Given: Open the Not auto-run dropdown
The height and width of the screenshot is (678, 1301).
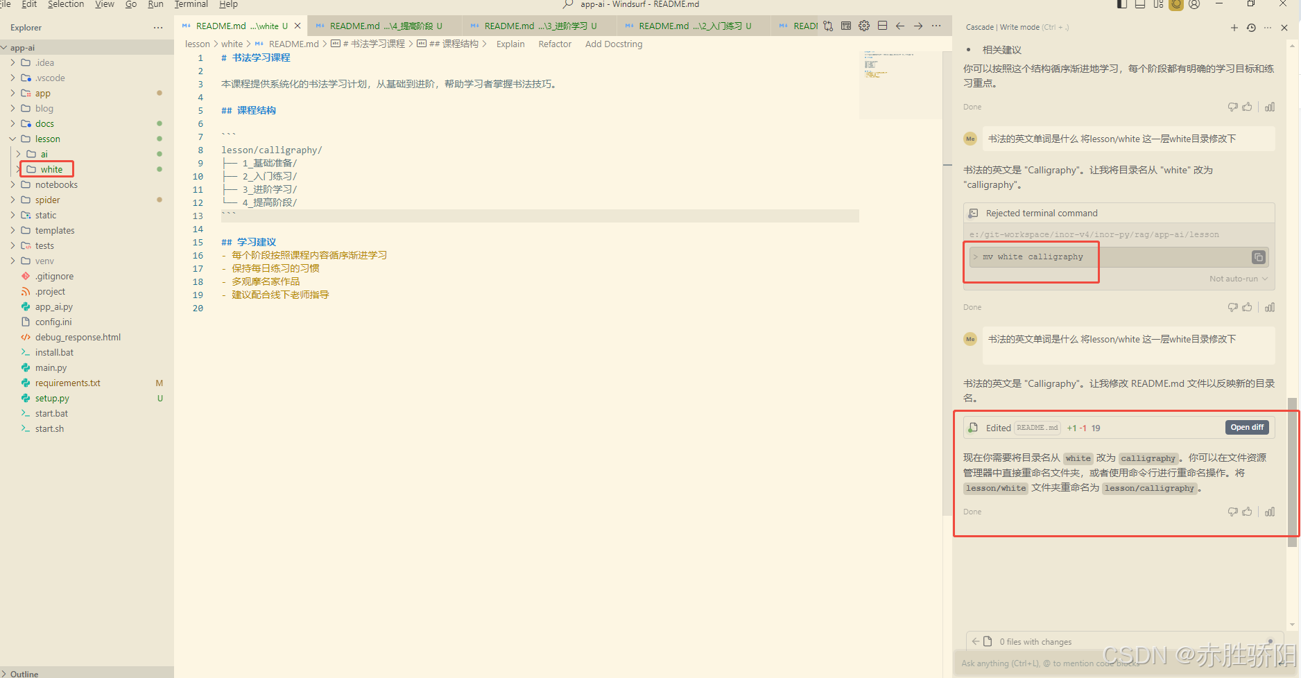Looking at the screenshot, I should [1239, 279].
